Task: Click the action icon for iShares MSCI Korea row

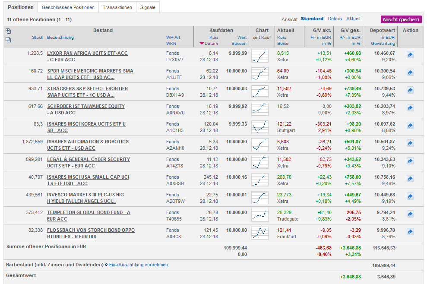Action: click(410, 126)
